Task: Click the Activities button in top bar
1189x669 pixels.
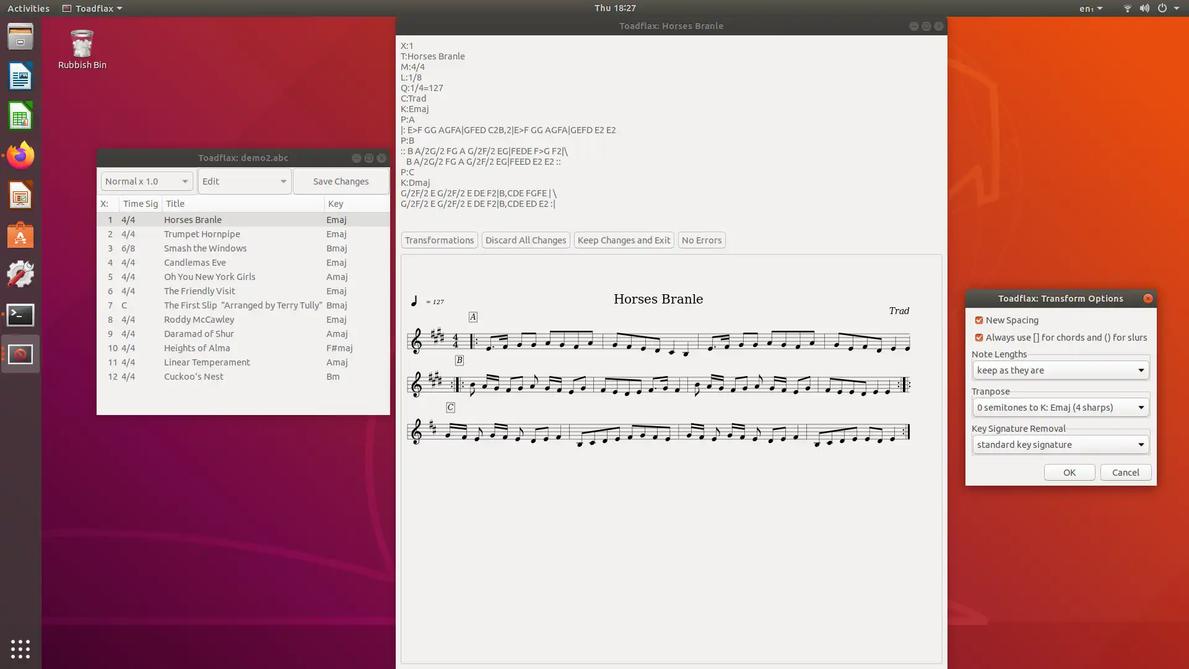Action: [28, 8]
